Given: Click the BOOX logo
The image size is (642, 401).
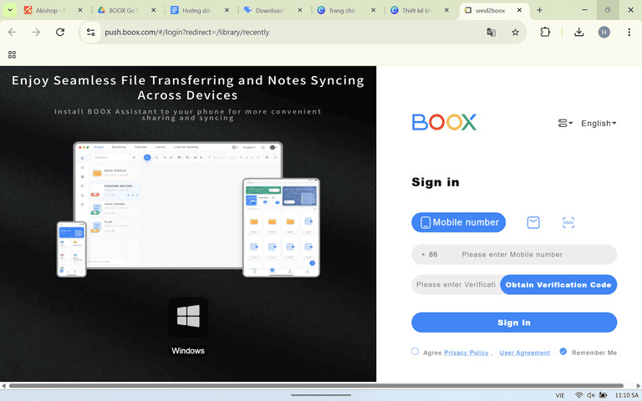Looking at the screenshot, I should click(444, 122).
